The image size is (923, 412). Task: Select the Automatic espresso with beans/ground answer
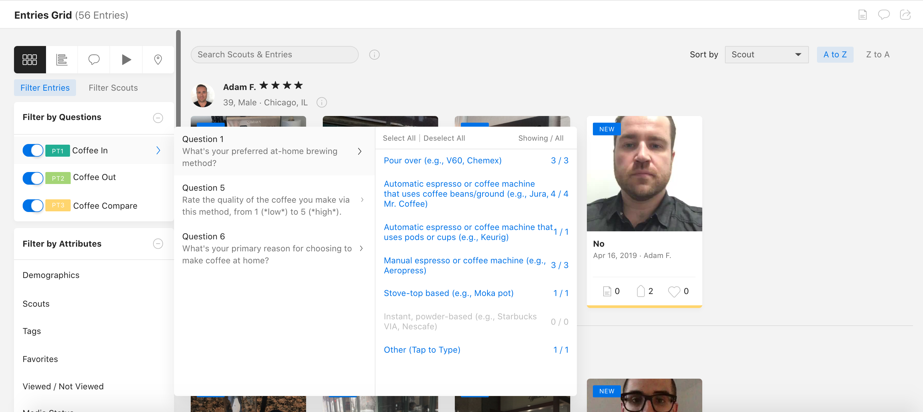(x=476, y=194)
